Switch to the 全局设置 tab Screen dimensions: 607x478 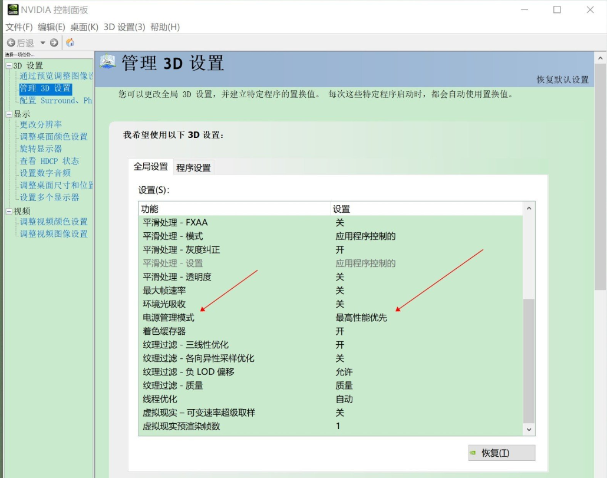tap(151, 167)
